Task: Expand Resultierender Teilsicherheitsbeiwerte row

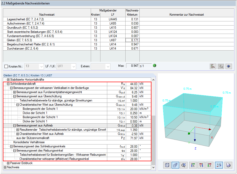Action: [18, 130]
